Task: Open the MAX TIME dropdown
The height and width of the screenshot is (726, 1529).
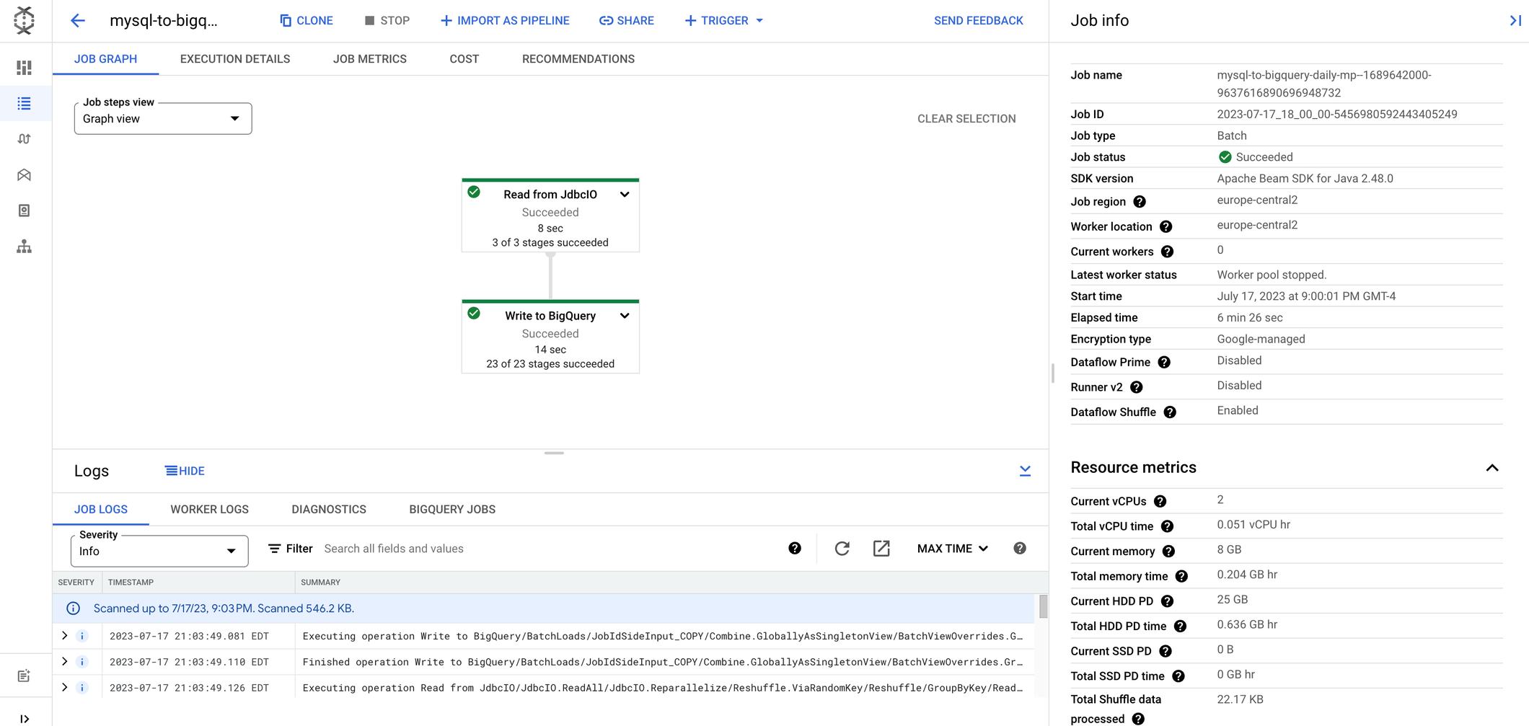Action: pos(952,549)
